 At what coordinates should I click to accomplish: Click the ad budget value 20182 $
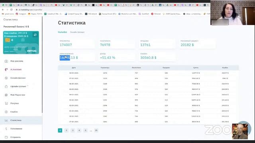(x=187, y=45)
